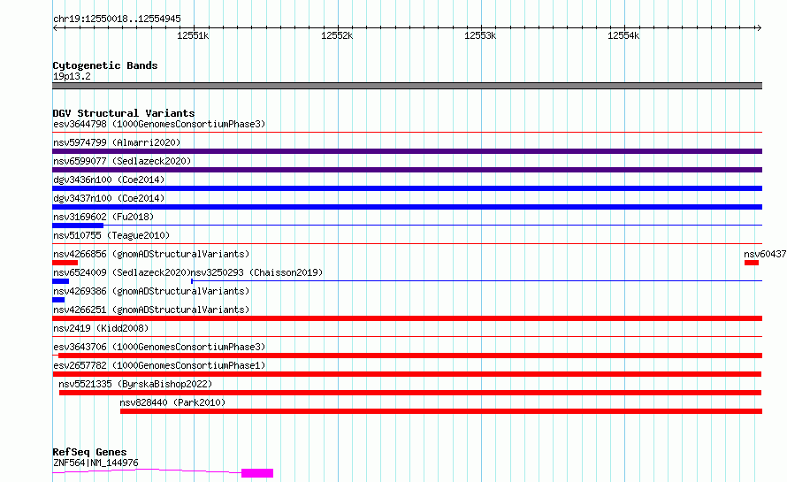The height and width of the screenshot is (482, 787).
Task: Click the nsv4266856 gnomAD variant label
Action: click(151, 254)
